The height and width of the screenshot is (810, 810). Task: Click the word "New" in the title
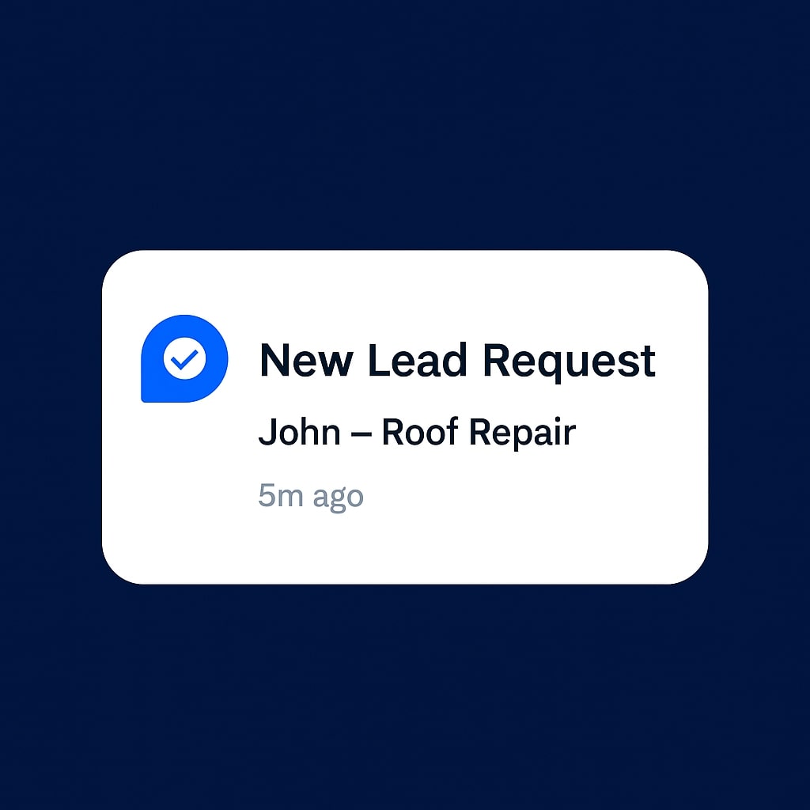point(306,361)
